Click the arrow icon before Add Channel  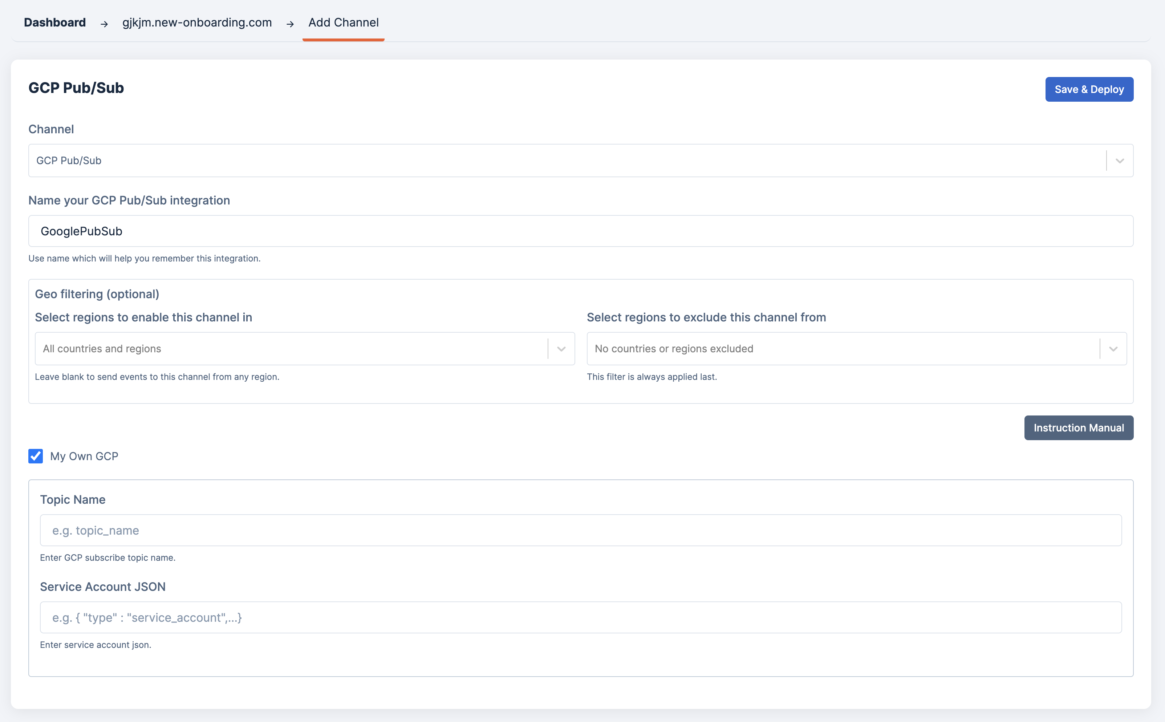point(290,24)
